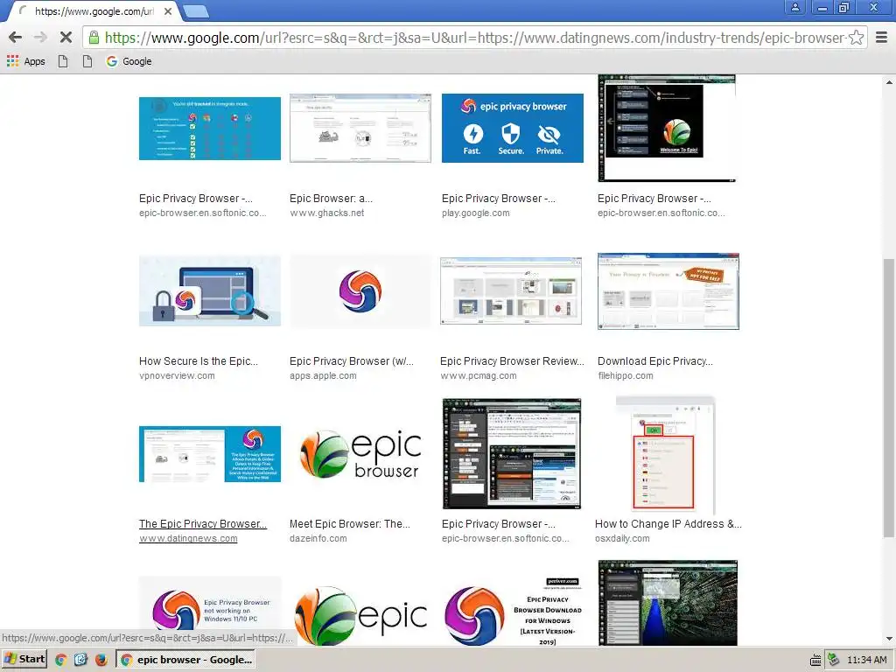Image resolution: width=896 pixels, height=672 pixels.
Task: Click the network tray icon near the clock
Action: tap(834, 660)
